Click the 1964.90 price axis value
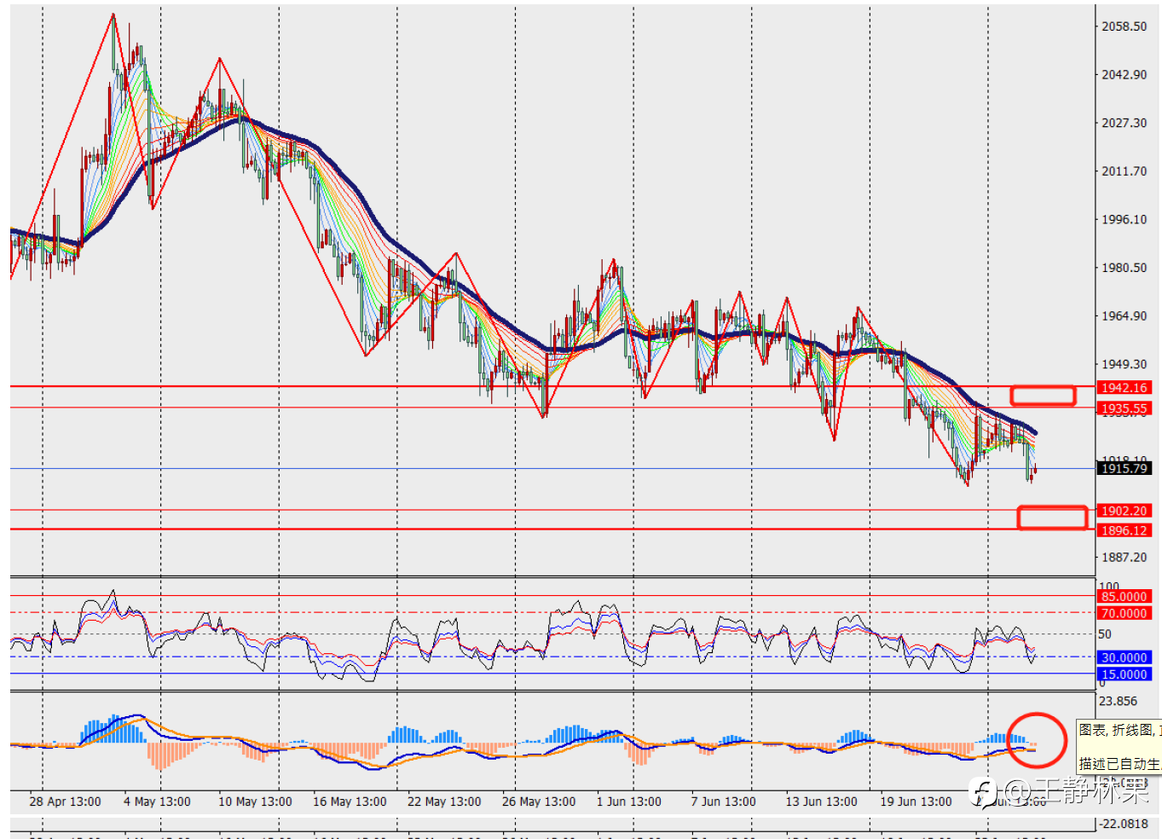This screenshot has height=839, width=1162. click(1124, 315)
